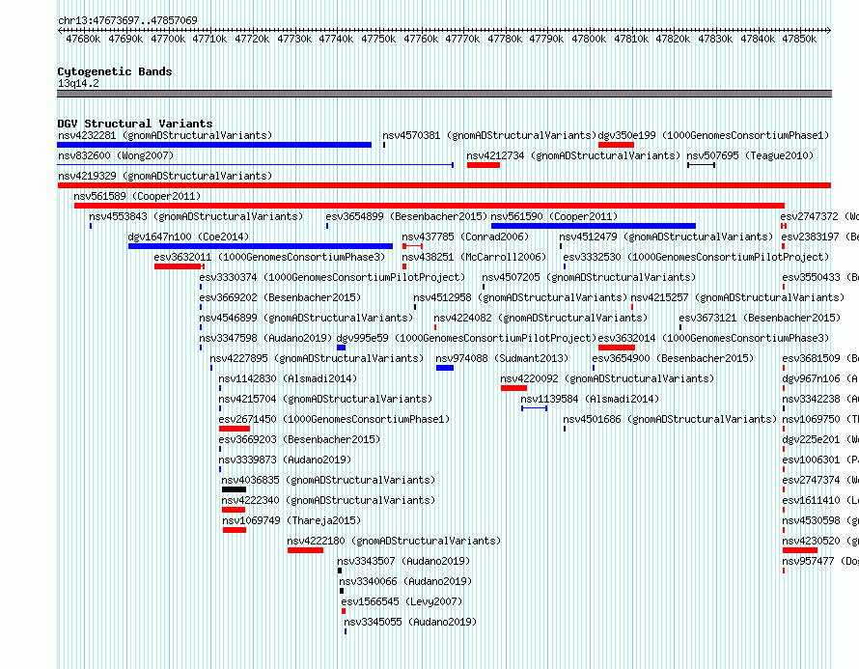Select nsv4227895 variant label
Image resolution: width=859 pixels, height=669 pixels.
pos(317,358)
